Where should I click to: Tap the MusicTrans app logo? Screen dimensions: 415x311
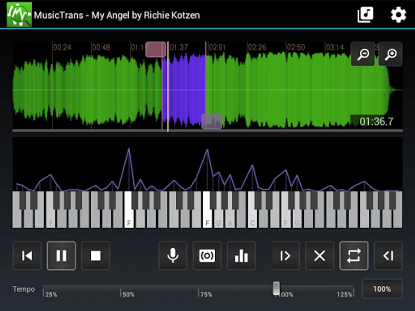click(x=19, y=15)
